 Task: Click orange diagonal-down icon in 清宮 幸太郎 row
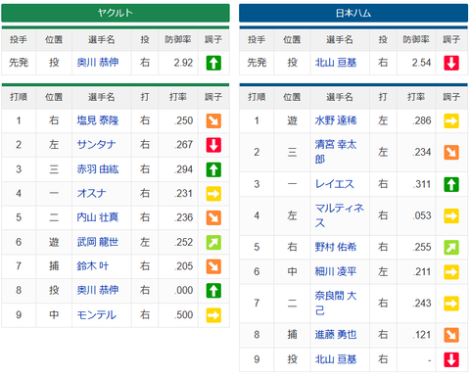pos(451,152)
